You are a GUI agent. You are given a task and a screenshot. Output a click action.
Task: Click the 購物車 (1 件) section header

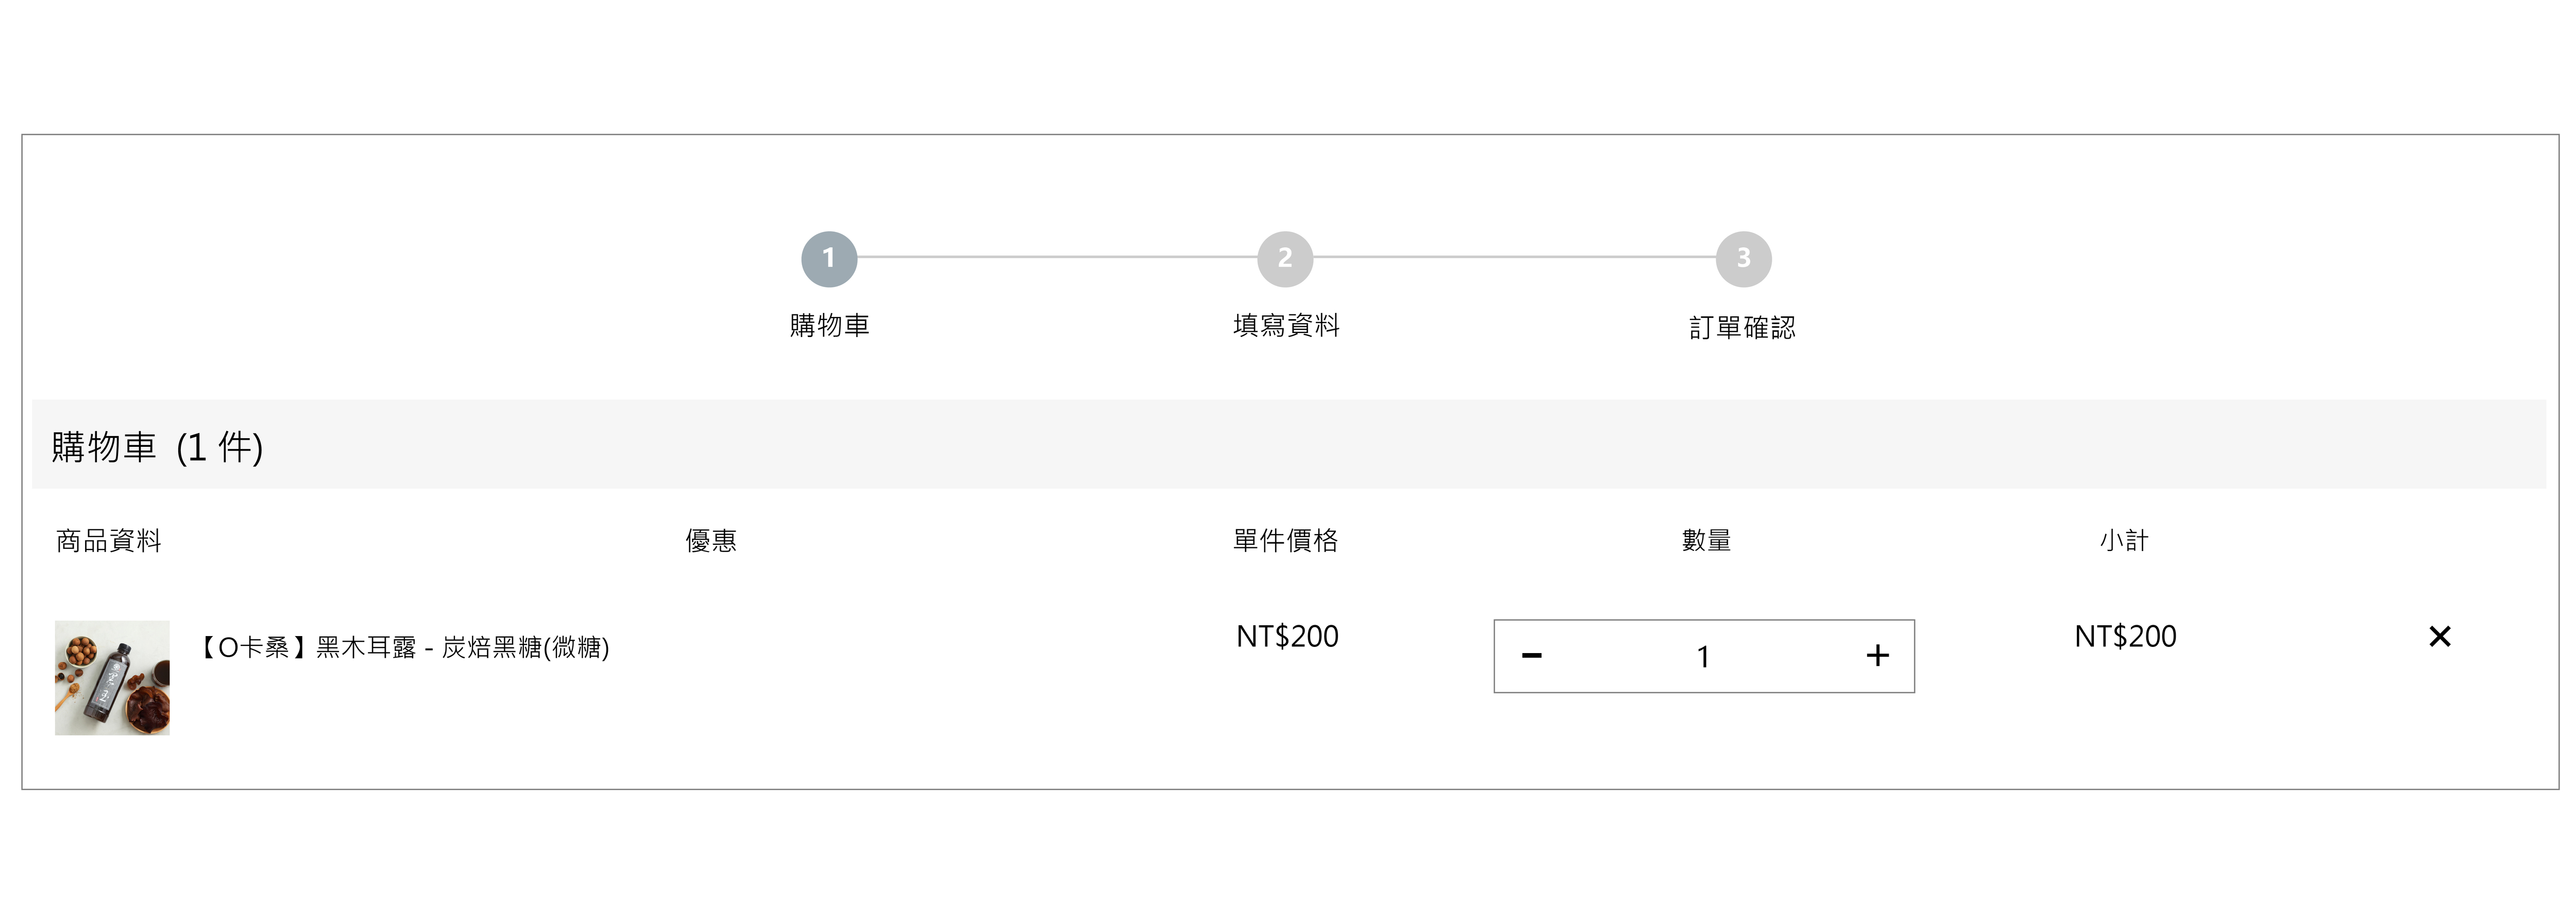tap(157, 447)
